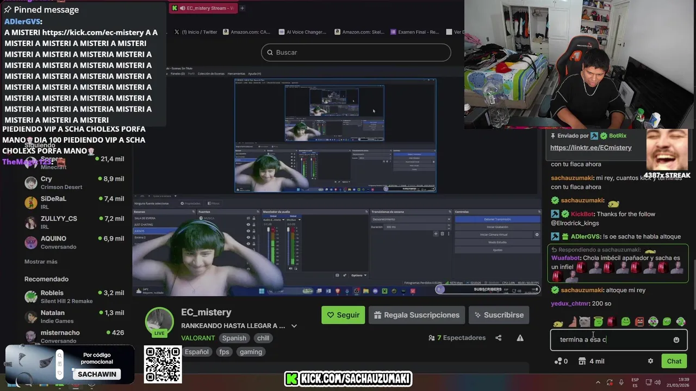This screenshot has width=696, height=391.
Task: Click the Duración stepper arrows in streamed OBS
Action: [x=450, y=226]
